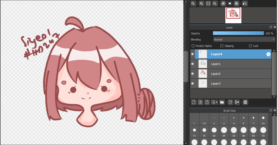Merge the layer with the one below
Screen dimensions: 278x145
pos(237,102)
